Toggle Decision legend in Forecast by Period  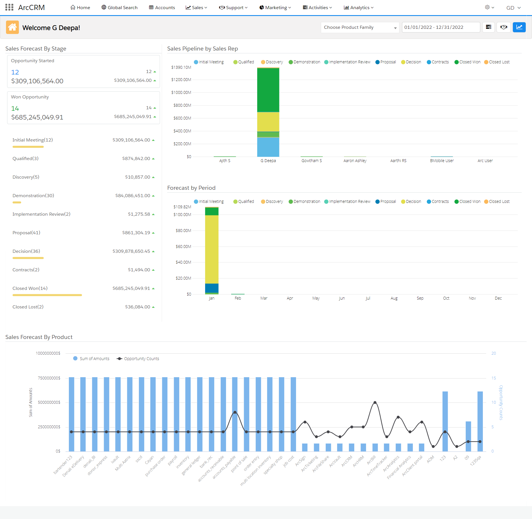[x=411, y=201]
